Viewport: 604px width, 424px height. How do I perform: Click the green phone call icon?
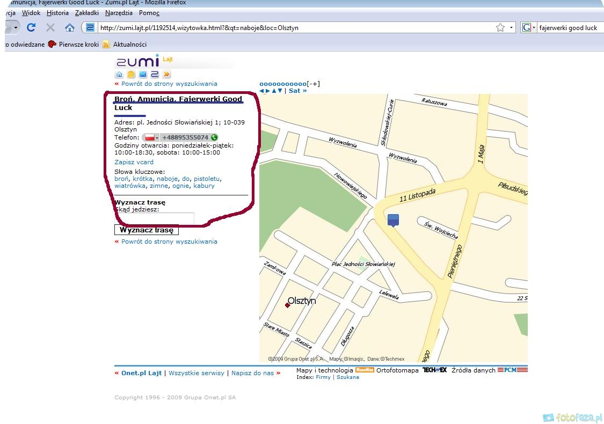pyautogui.click(x=214, y=137)
